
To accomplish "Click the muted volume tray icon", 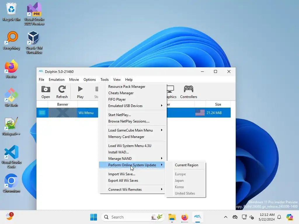I will 252,217.
